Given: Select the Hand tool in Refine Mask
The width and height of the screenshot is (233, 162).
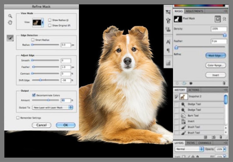Looking at the screenshot, I should coord(10,22).
